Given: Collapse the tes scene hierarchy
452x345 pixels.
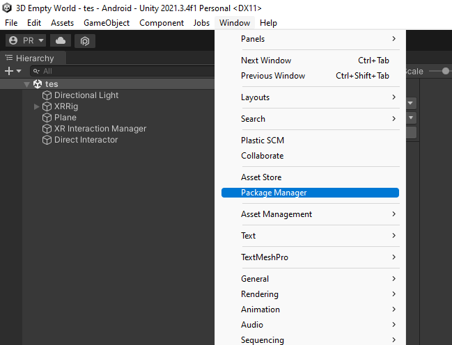Looking at the screenshot, I should 27,84.
